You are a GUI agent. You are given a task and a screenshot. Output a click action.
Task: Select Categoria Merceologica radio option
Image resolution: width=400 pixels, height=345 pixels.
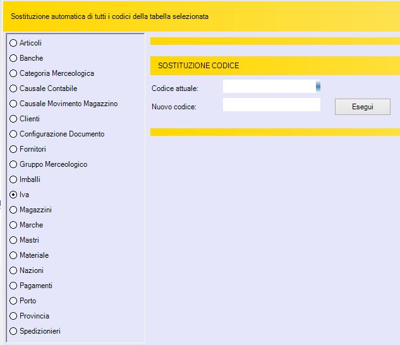click(13, 73)
